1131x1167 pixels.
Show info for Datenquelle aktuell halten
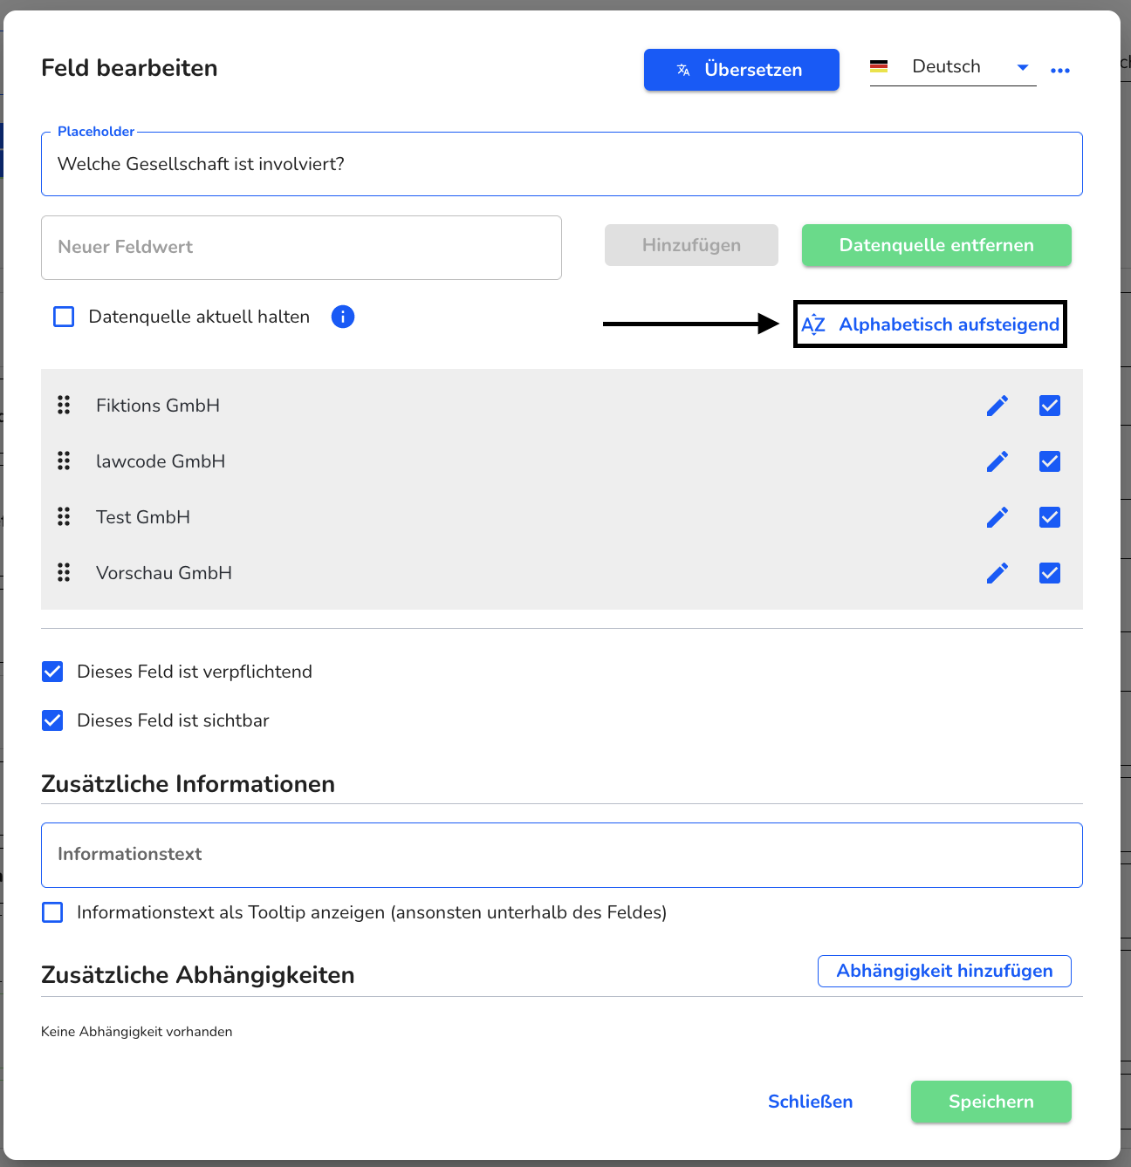click(343, 317)
